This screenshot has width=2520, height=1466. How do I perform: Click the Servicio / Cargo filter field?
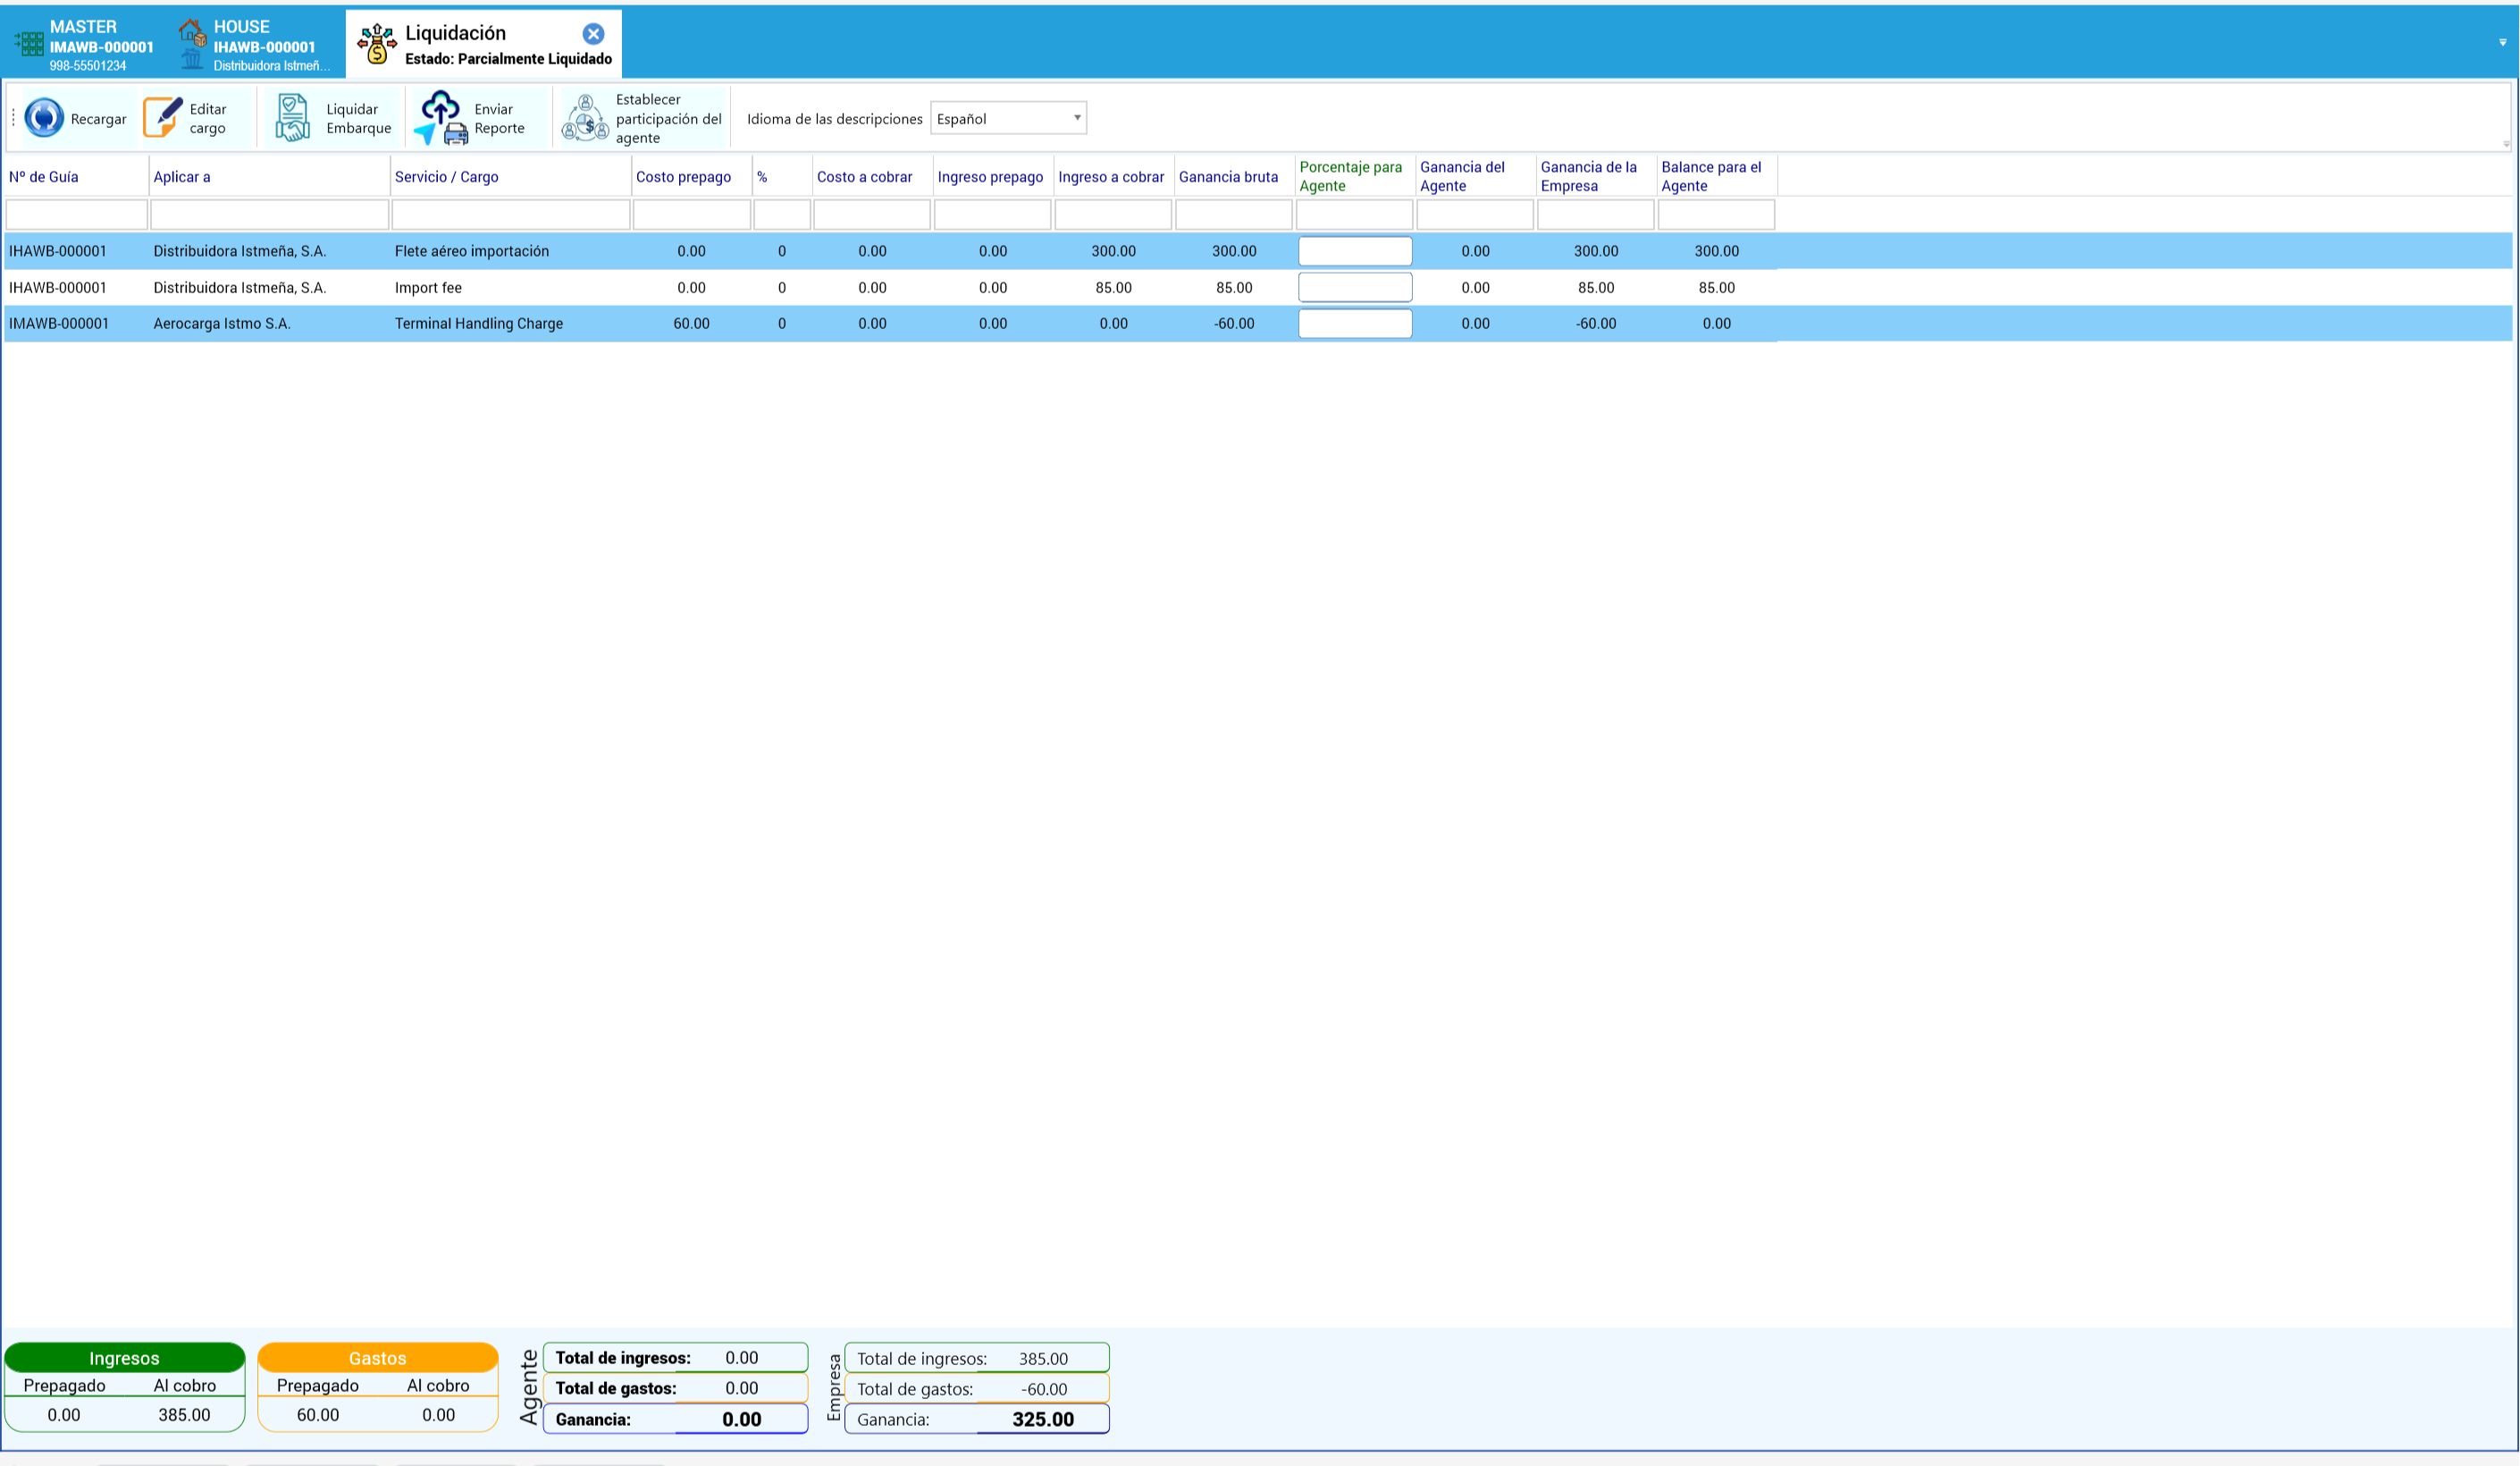pyautogui.click(x=510, y=214)
